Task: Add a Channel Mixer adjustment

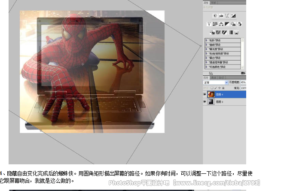Action: click(x=239, y=24)
